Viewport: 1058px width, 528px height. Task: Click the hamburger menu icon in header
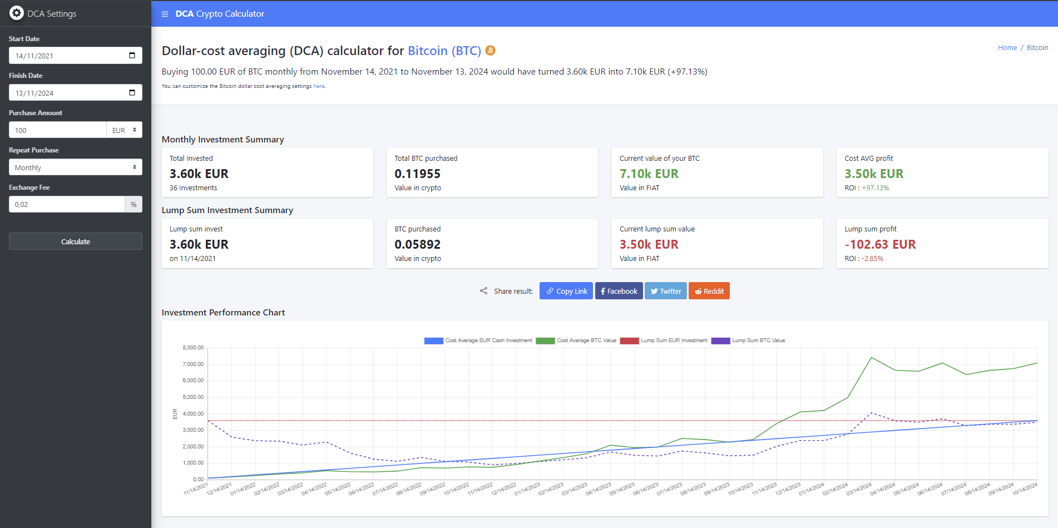coord(165,14)
